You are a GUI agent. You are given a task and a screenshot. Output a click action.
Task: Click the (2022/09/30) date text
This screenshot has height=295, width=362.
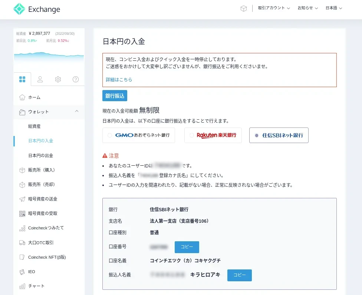pyautogui.click(x=65, y=34)
